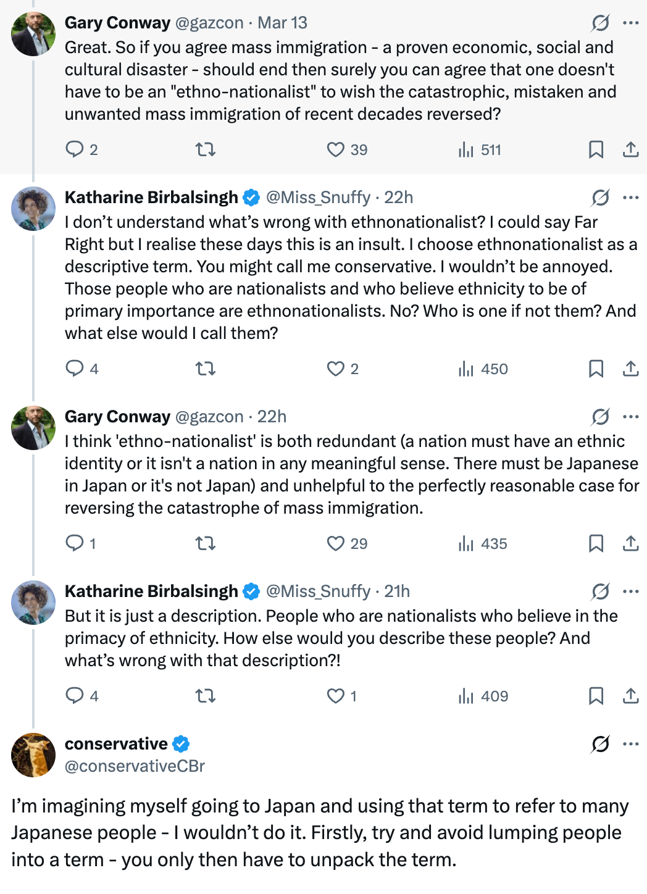Open Katharine Birbalsingh's name on 21h tweet
The height and width of the screenshot is (894, 647).
tap(151, 591)
